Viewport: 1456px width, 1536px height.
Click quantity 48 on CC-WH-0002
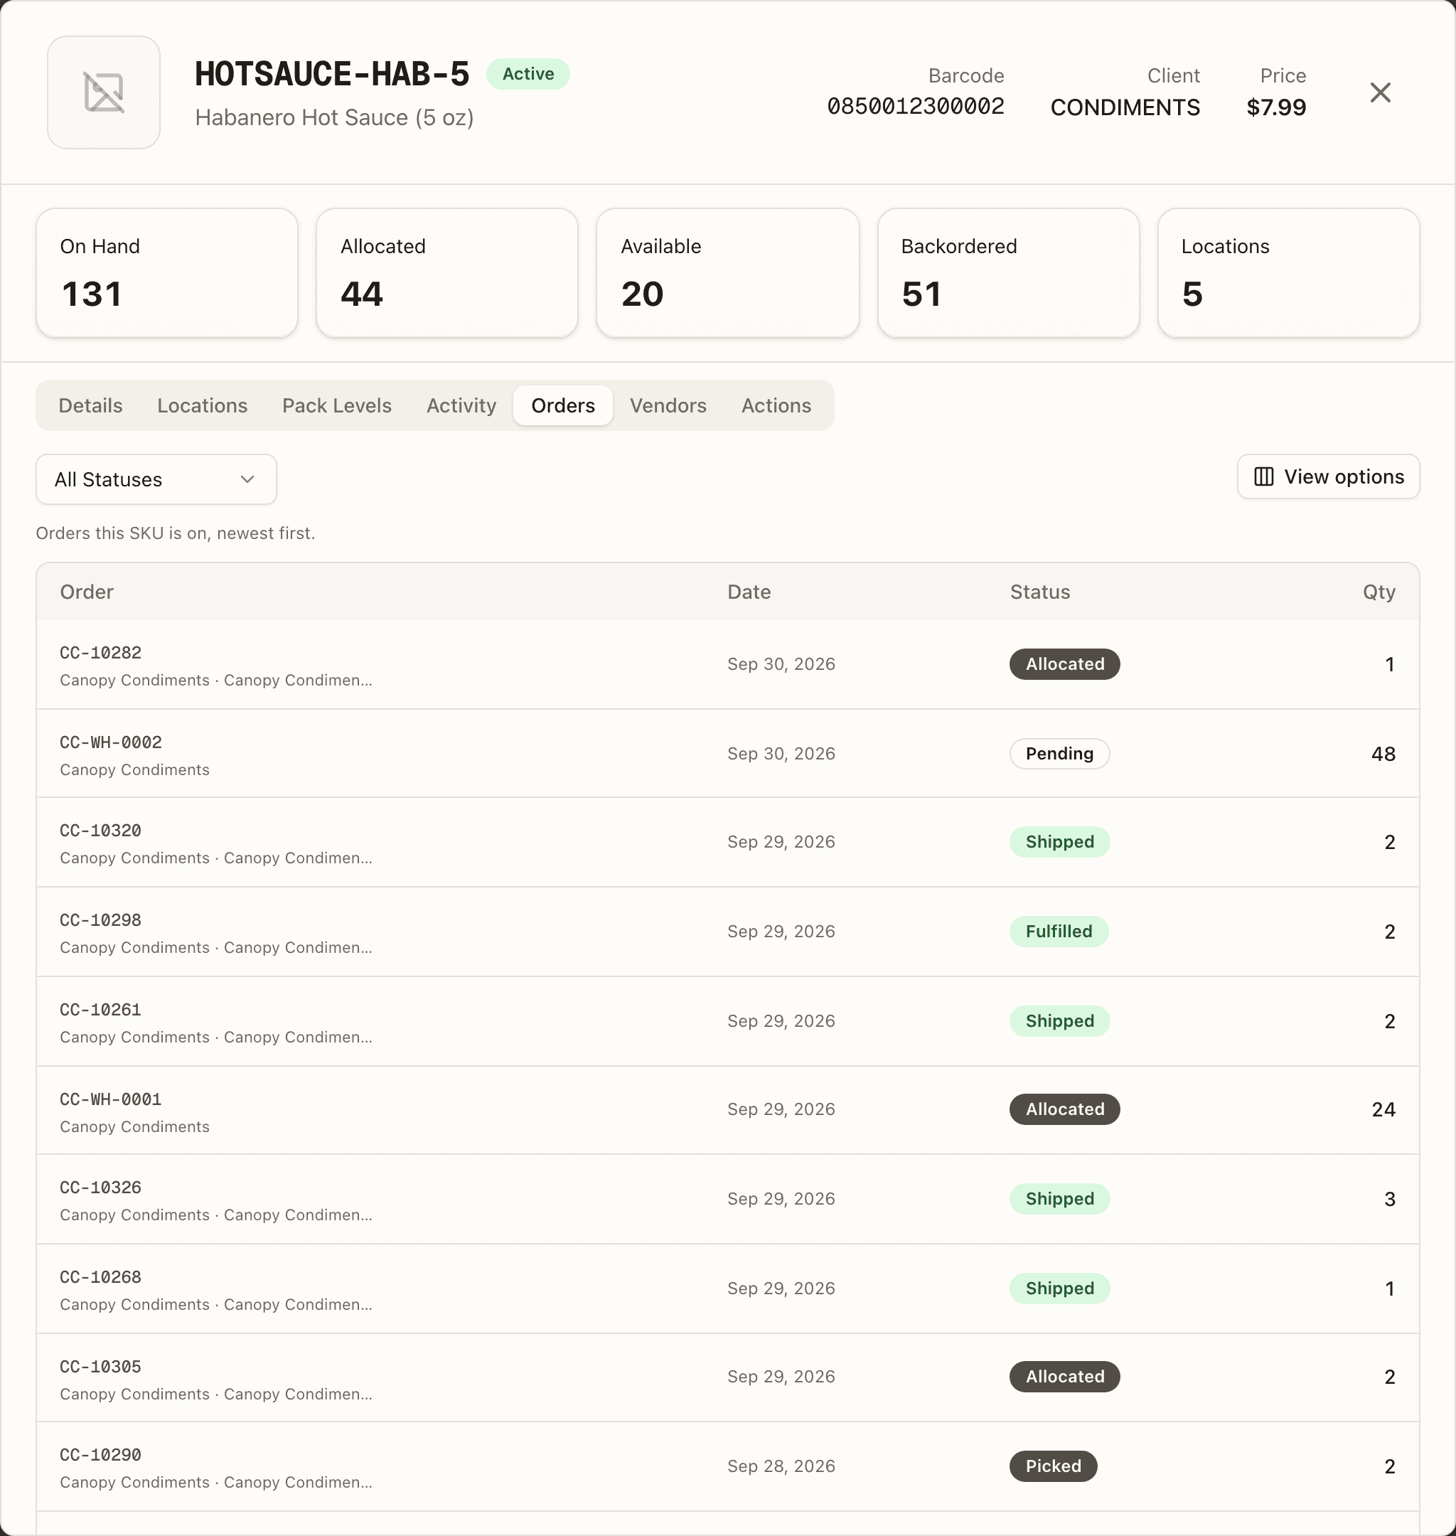[x=1383, y=754]
